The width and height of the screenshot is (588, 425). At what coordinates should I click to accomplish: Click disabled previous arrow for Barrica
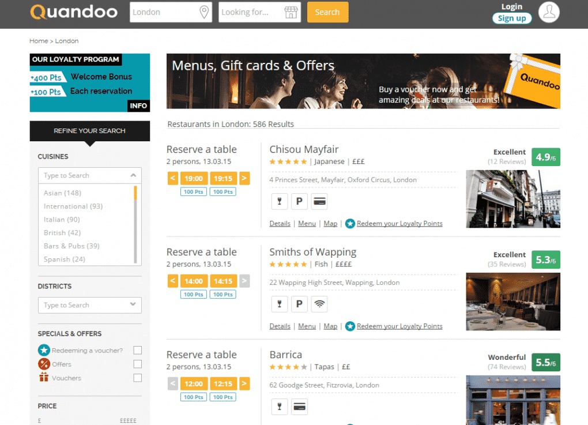pos(172,383)
